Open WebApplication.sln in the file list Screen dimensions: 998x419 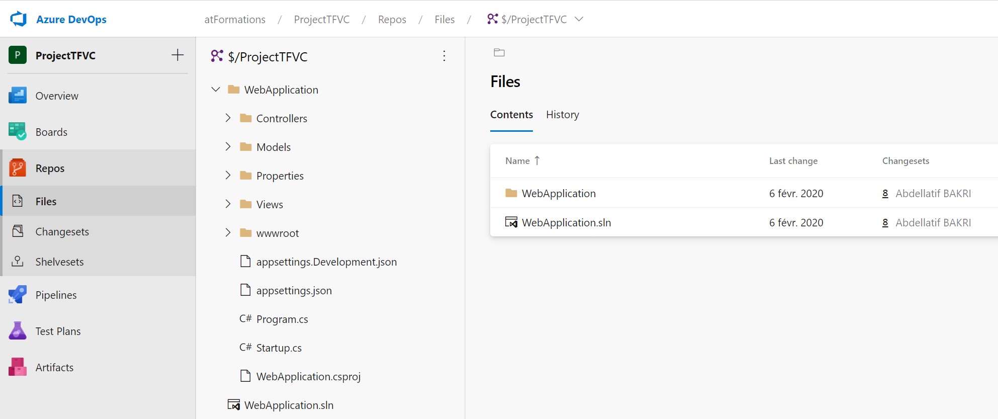point(566,223)
